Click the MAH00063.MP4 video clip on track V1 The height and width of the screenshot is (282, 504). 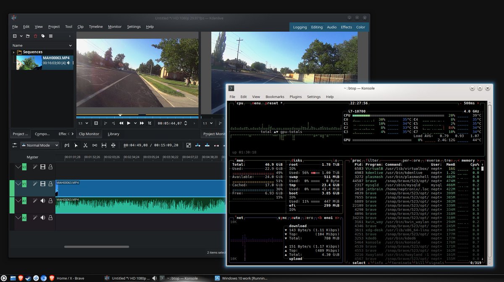pyautogui.click(x=141, y=188)
